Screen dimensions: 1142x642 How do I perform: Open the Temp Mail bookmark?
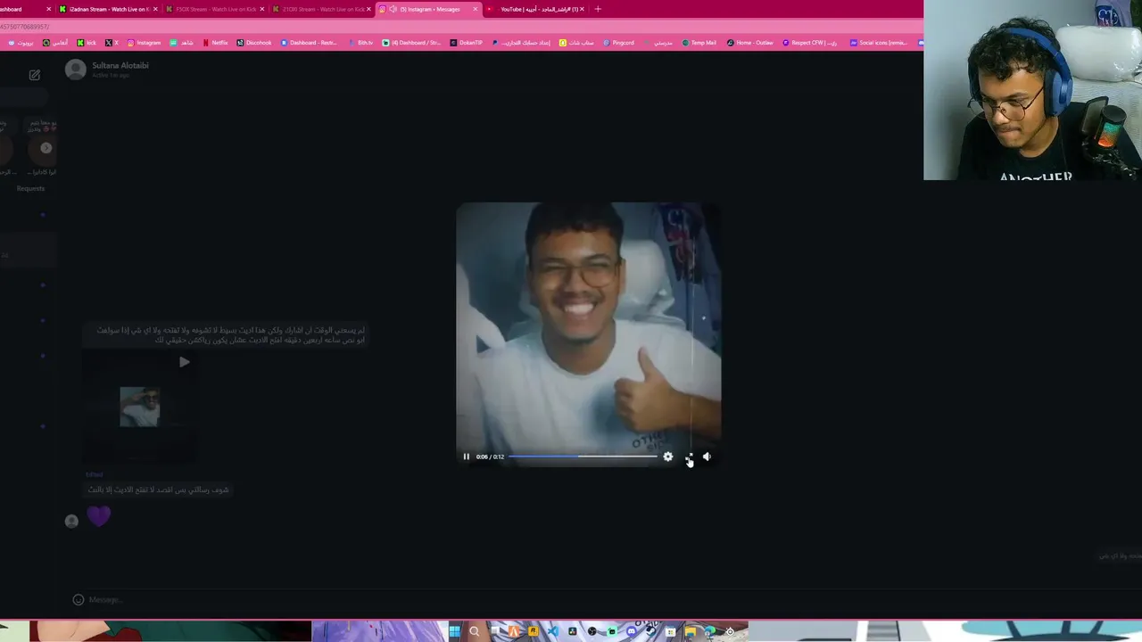(x=699, y=43)
